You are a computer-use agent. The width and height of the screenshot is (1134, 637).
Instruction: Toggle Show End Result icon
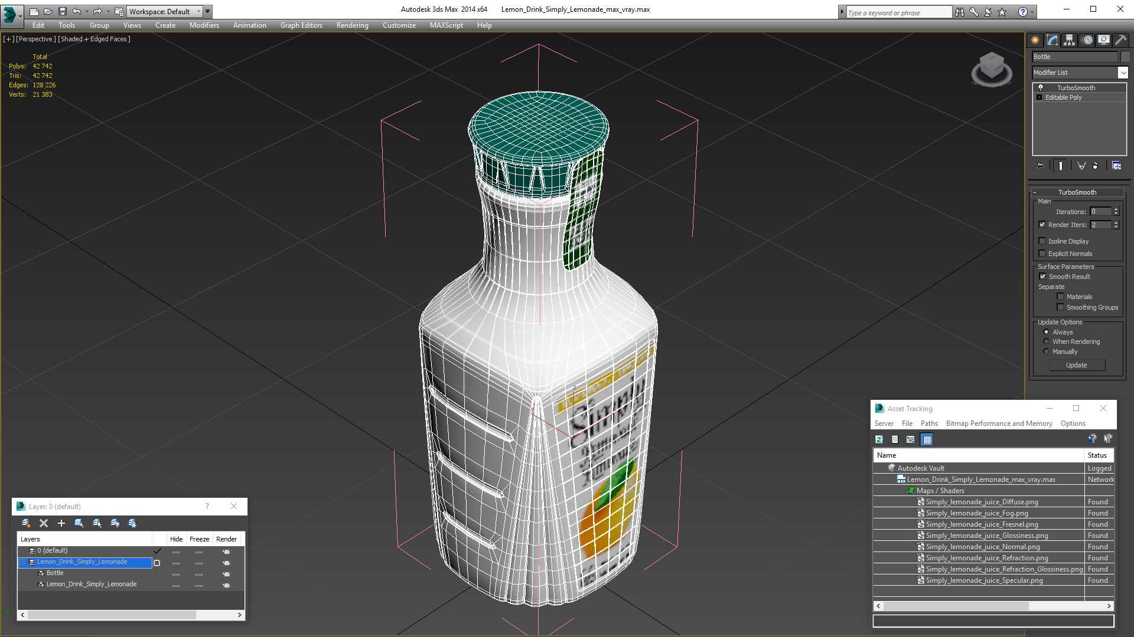[1061, 166]
